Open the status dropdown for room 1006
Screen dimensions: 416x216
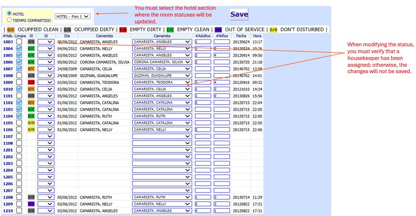point(46,62)
